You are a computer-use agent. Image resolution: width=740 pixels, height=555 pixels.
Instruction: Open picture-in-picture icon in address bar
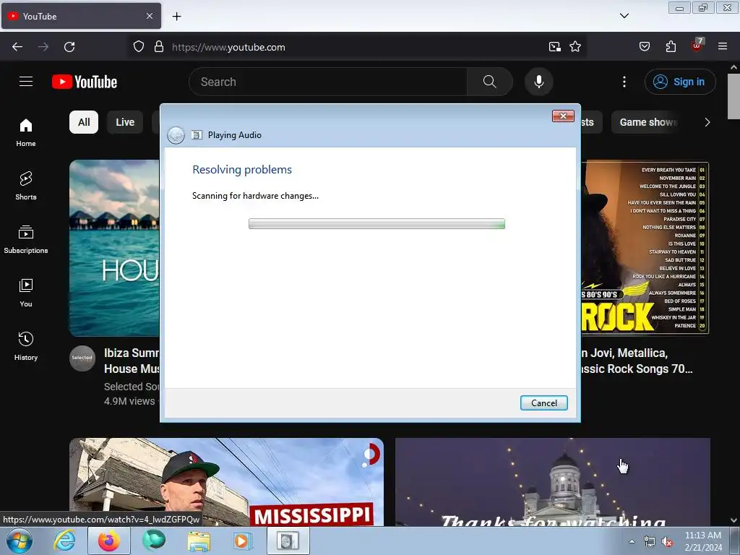555,47
